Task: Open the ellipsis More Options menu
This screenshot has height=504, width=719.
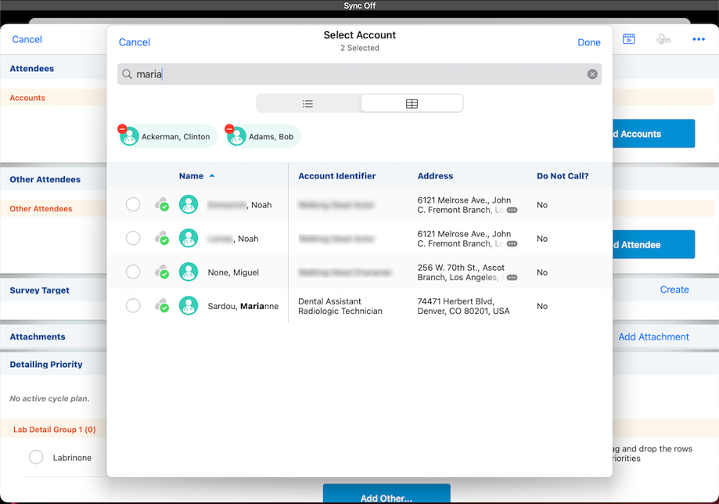Action: coord(698,38)
